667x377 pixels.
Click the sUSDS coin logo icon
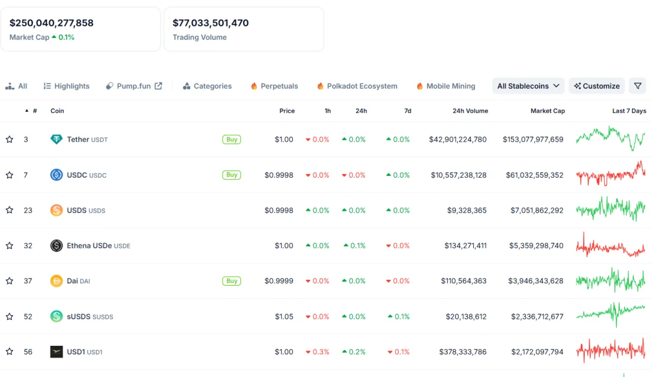click(x=56, y=316)
